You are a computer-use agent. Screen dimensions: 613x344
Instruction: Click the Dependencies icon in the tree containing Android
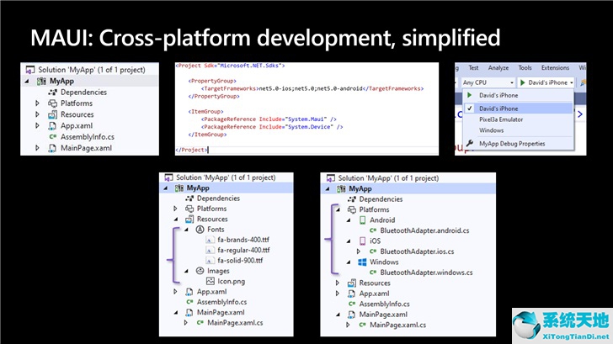(352, 199)
